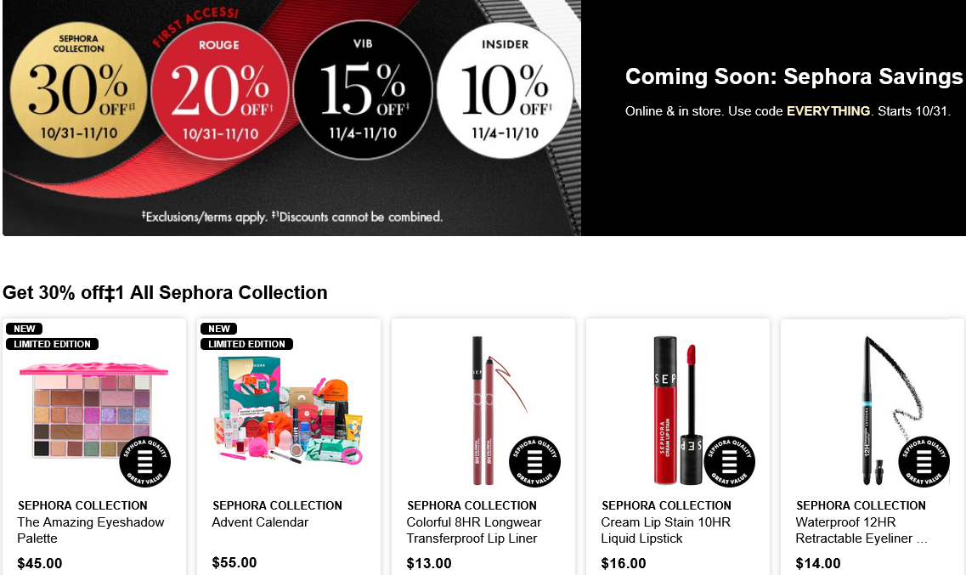This screenshot has height=575, width=966.
Task: Click the red Rouge 20% off circle
Action: point(220,91)
